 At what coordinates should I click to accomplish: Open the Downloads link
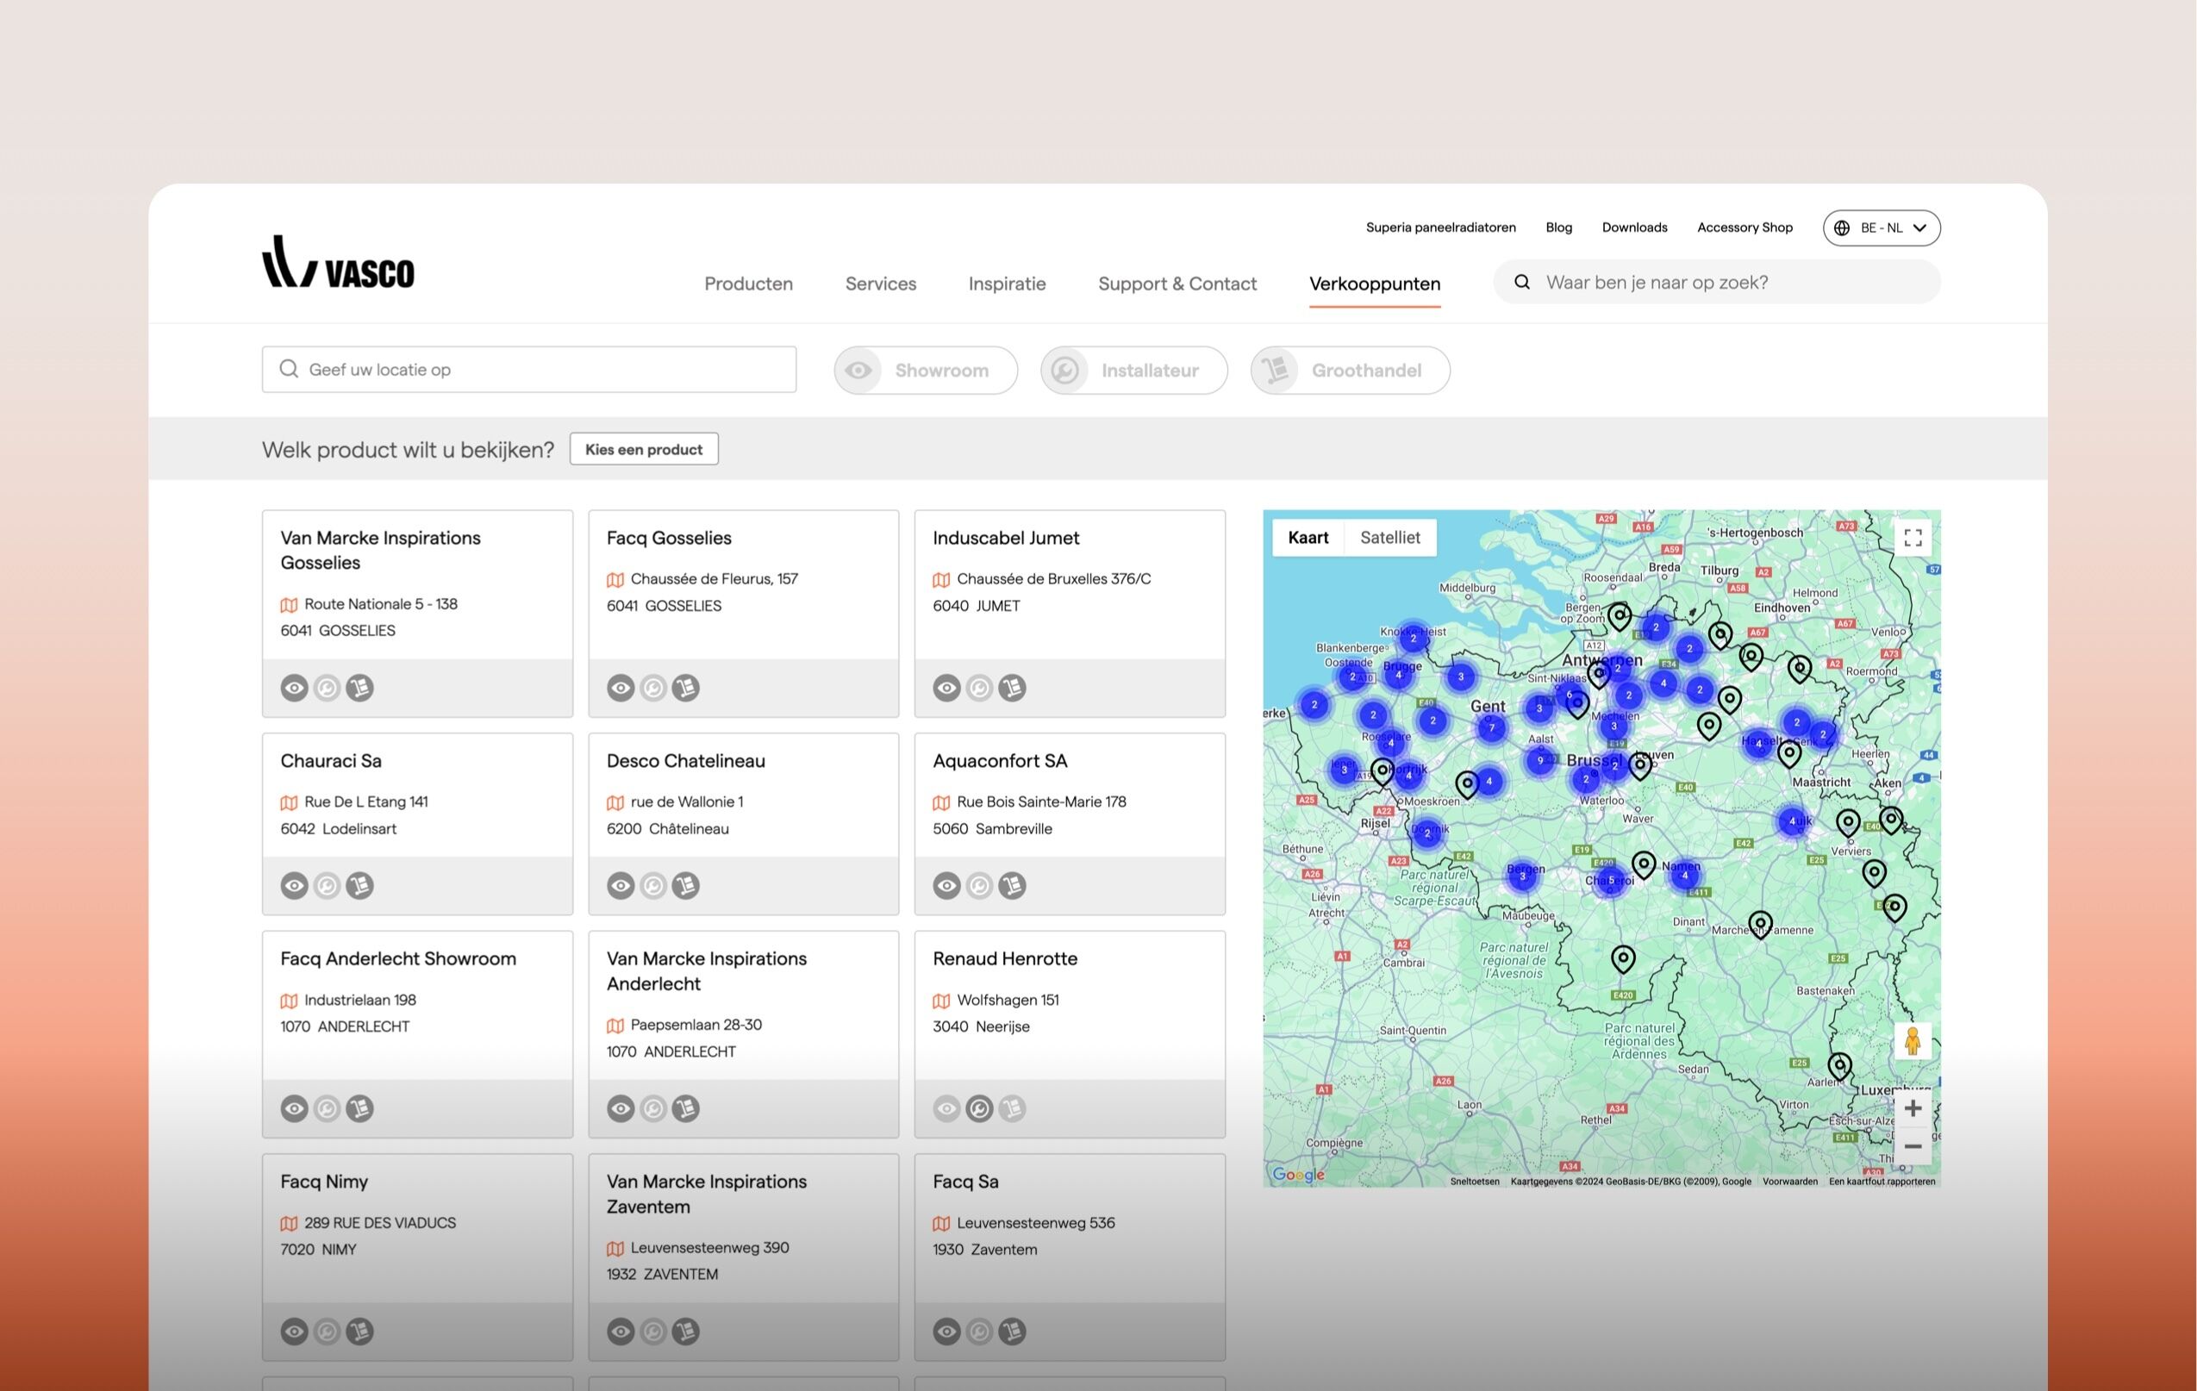[x=1634, y=228]
